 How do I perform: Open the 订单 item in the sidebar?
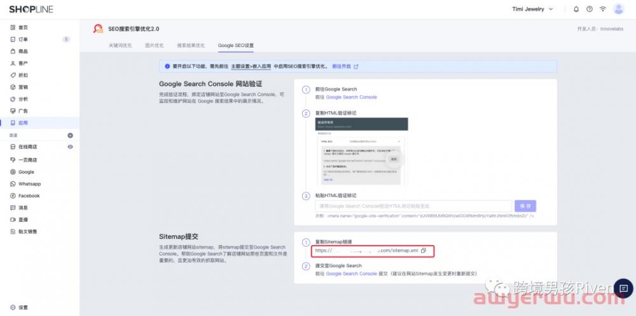point(23,39)
